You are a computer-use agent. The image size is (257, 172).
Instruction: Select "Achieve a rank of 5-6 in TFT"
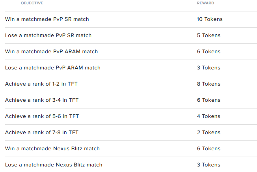(42, 116)
